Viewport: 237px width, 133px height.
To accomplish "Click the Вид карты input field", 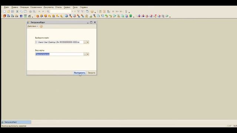I will point(59,54).
